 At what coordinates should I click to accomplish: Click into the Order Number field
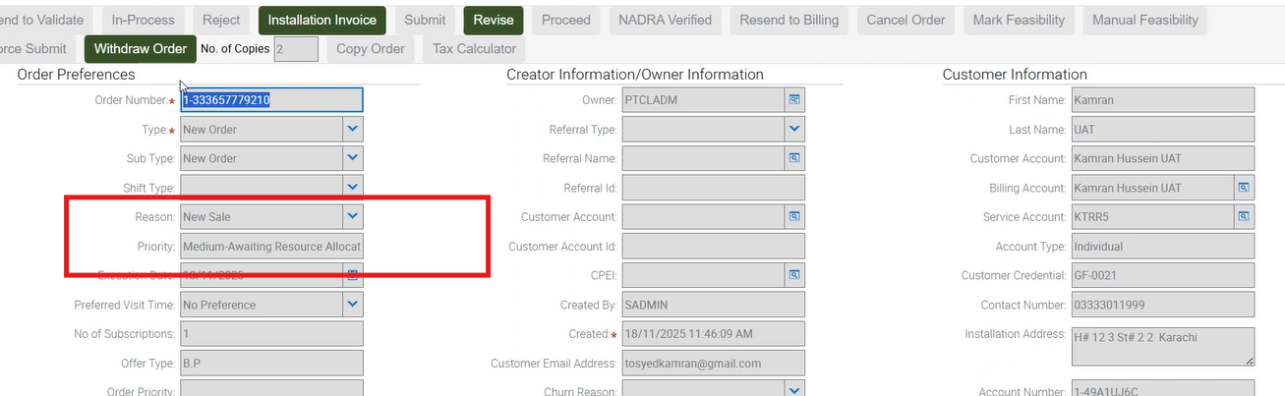[x=270, y=100]
